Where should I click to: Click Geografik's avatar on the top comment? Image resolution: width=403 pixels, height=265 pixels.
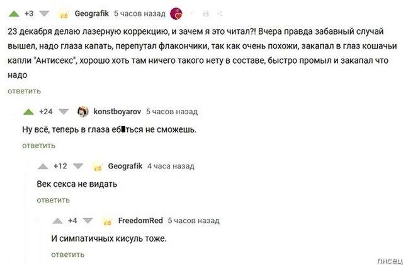coord(64,13)
